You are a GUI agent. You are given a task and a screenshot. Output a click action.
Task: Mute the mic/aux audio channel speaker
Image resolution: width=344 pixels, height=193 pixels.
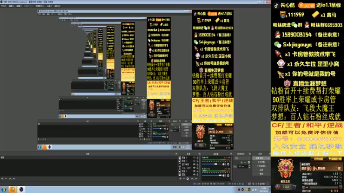click(224, 175)
